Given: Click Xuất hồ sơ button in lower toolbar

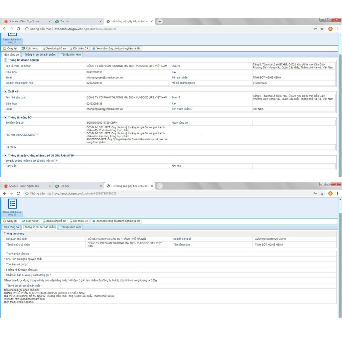Looking at the screenshot, I should click(x=30, y=221).
